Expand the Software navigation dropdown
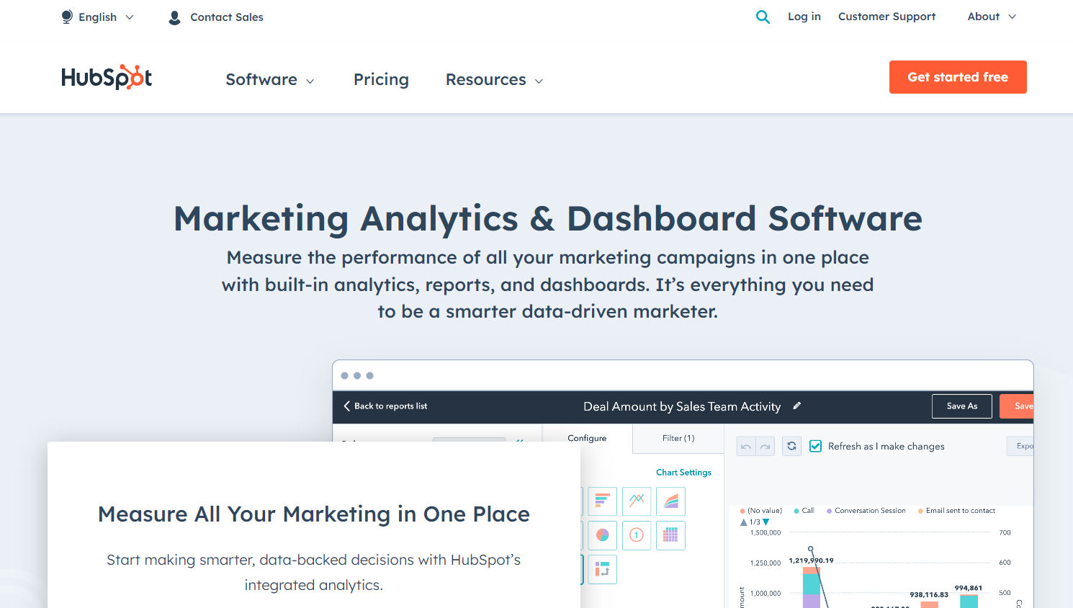1073x608 pixels. pos(270,79)
